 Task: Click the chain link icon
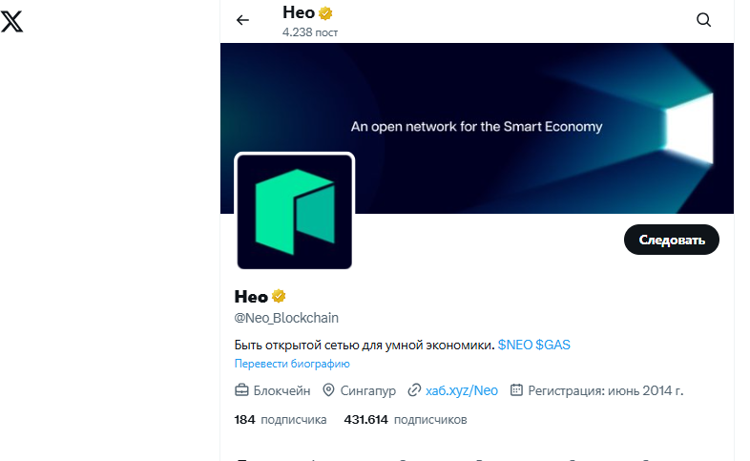414,390
